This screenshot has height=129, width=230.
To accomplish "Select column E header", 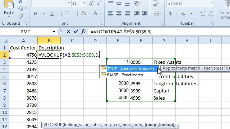I will (x=118, y=40).
